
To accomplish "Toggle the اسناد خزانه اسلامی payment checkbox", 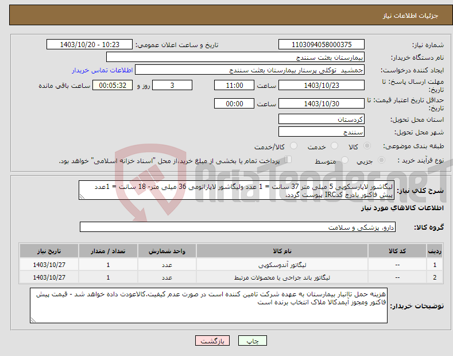I will [288, 160].
